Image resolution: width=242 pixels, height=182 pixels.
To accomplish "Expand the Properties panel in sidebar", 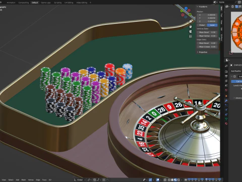I will pyautogui.click(x=198, y=52).
